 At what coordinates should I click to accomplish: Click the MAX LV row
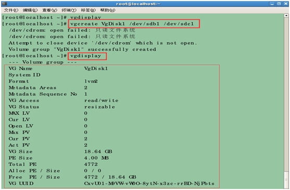[x=48, y=113]
